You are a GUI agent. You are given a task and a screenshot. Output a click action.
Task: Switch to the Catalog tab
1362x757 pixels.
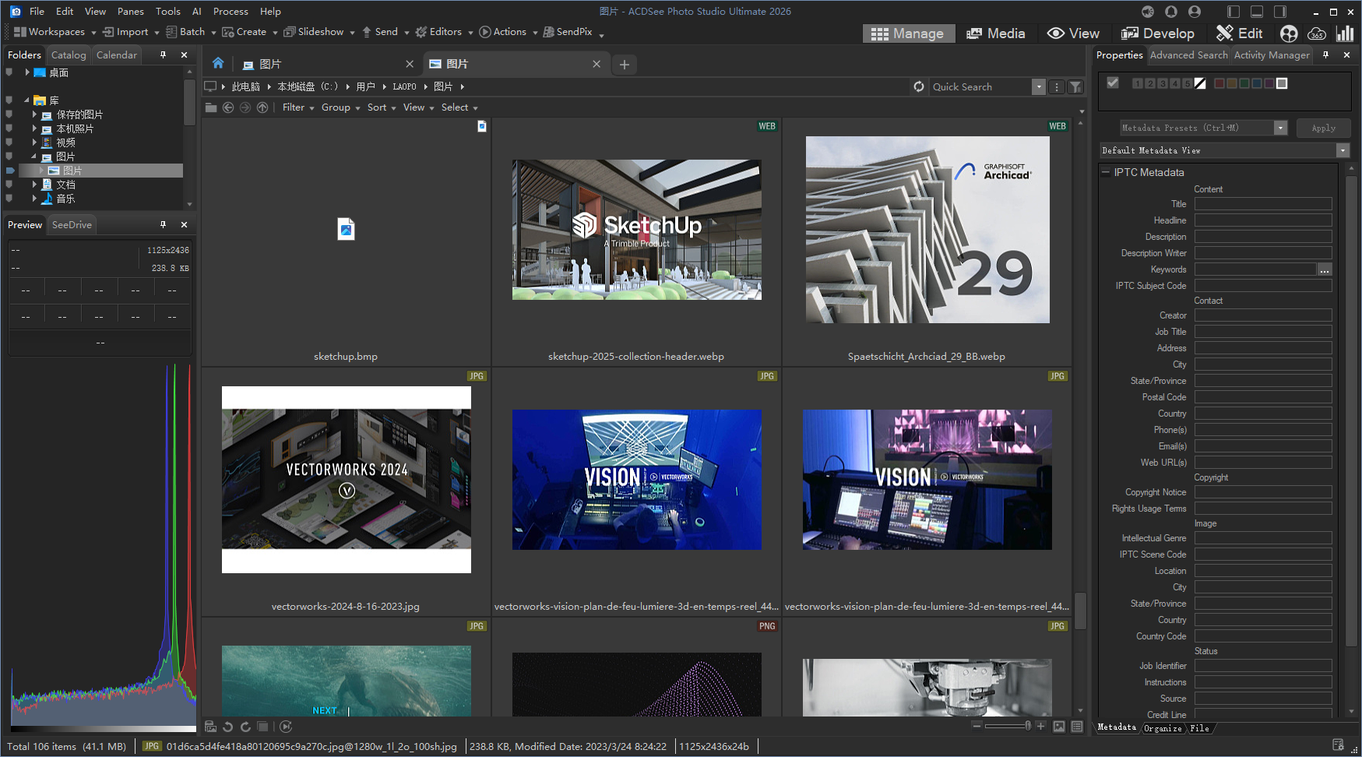click(x=69, y=55)
